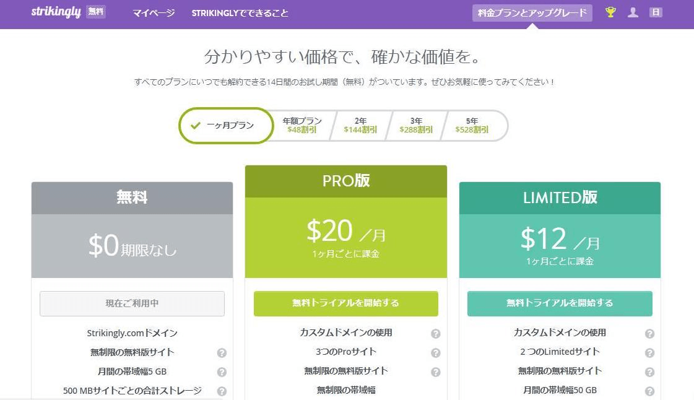
Task: Click help icon beside 500 MBサイトごとの合計ストレージ
Action: [x=221, y=391]
